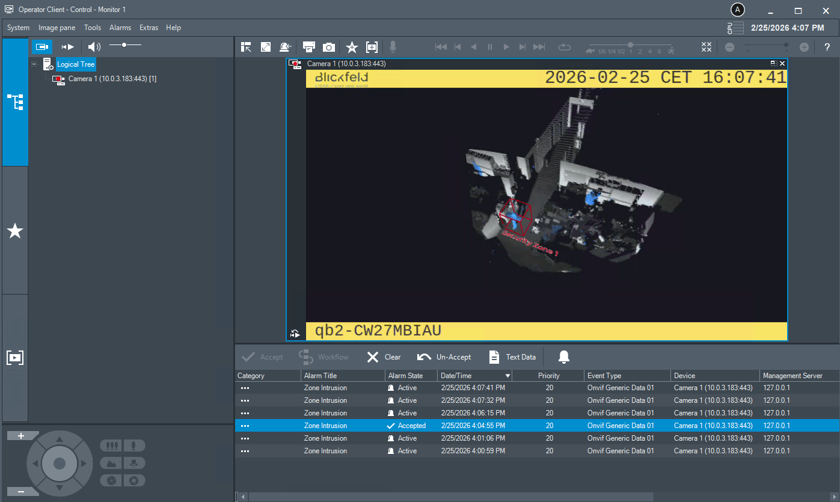Add bookmark using the star toolbar icon
This screenshot has width=840, height=502.
[x=352, y=47]
